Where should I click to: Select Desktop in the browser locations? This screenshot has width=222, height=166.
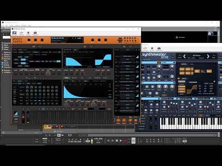click(x=6, y=65)
